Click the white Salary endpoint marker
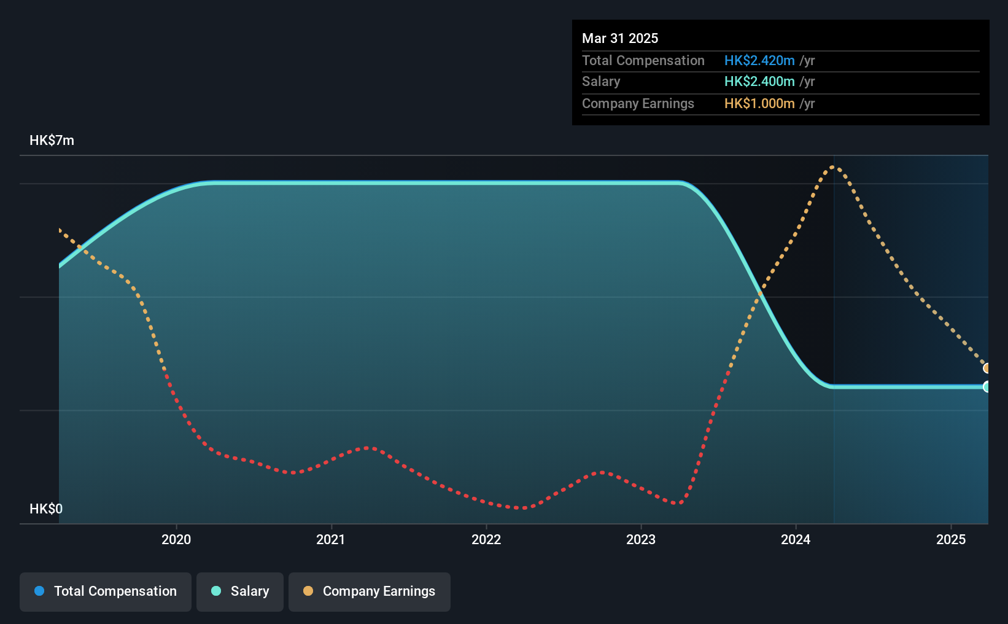This screenshot has height=624, width=1008. pos(987,387)
